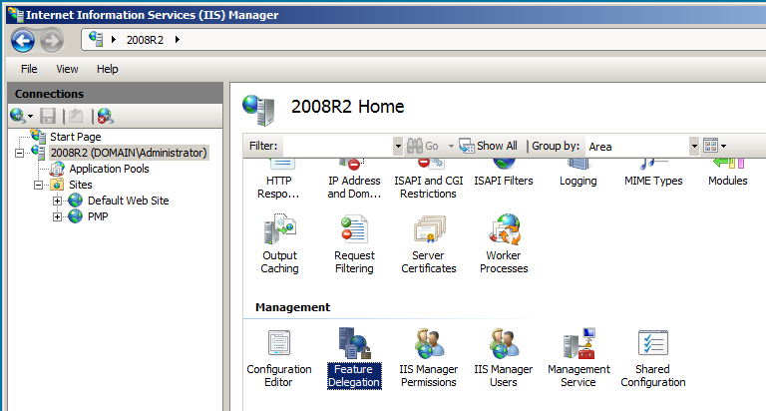
Task: Open the 2008R2 breadcrumb in address bar
Action: 145,40
